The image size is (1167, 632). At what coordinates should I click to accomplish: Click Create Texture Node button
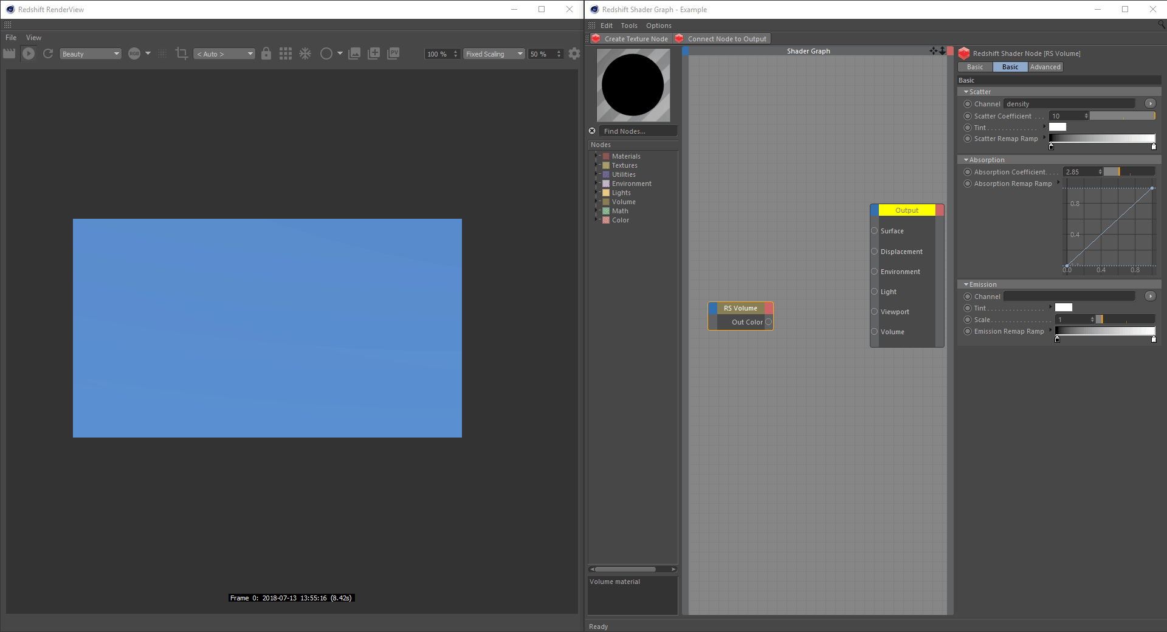point(636,39)
